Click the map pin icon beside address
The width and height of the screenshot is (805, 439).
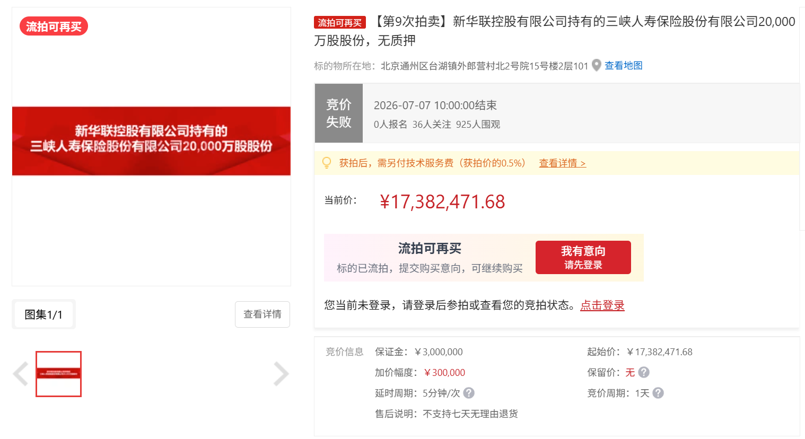(x=597, y=65)
